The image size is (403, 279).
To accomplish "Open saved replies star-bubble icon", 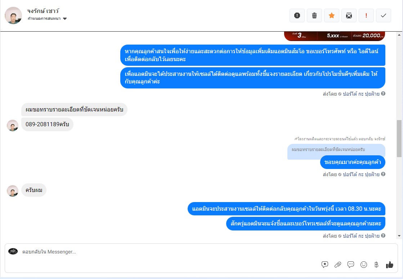I will pyautogui.click(x=324, y=264).
